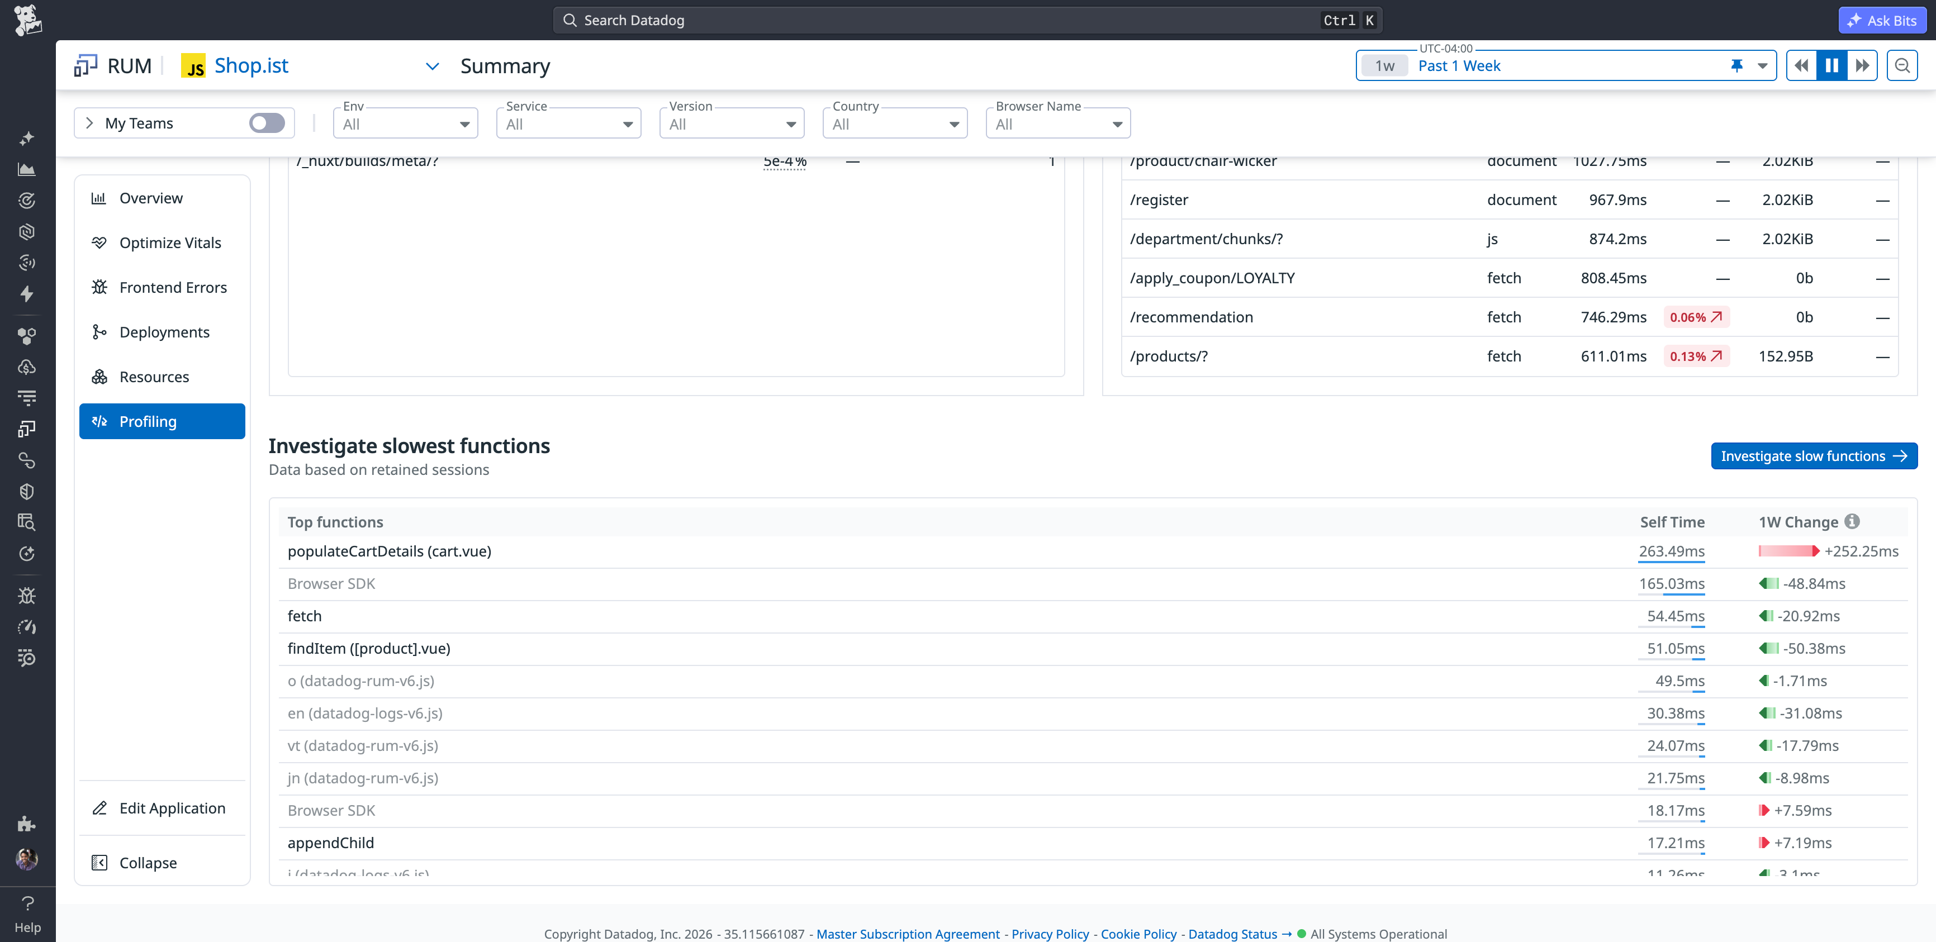
Task: Click the info icon next to 1W Change
Action: click(x=1853, y=521)
